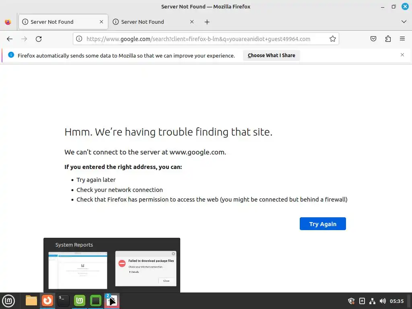Select the System Reports main window thumbnail

point(78,270)
